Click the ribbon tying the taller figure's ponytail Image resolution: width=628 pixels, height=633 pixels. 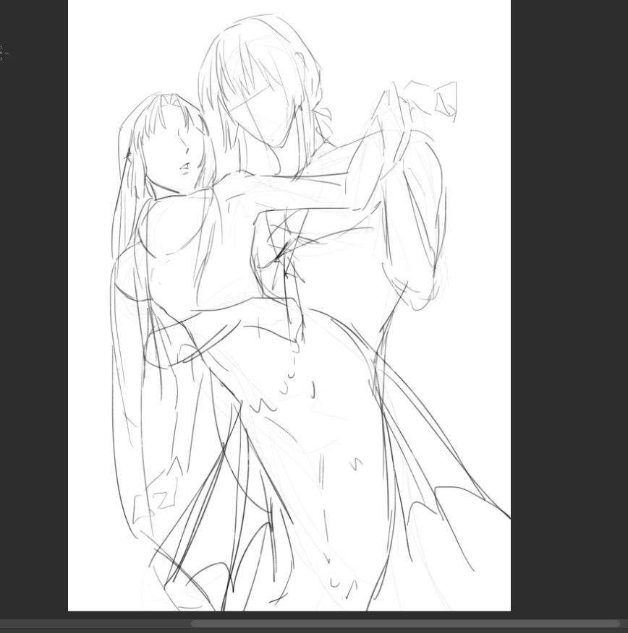322,113
